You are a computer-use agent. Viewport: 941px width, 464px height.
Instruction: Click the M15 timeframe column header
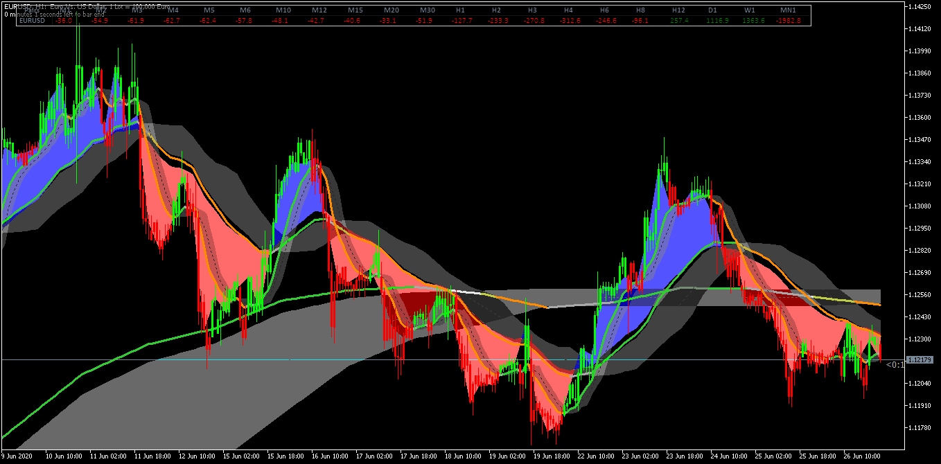[x=355, y=10]
